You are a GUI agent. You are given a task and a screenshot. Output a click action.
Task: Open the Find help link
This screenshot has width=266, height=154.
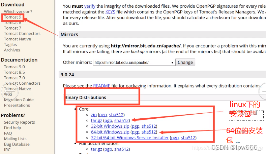click(12, 128)
